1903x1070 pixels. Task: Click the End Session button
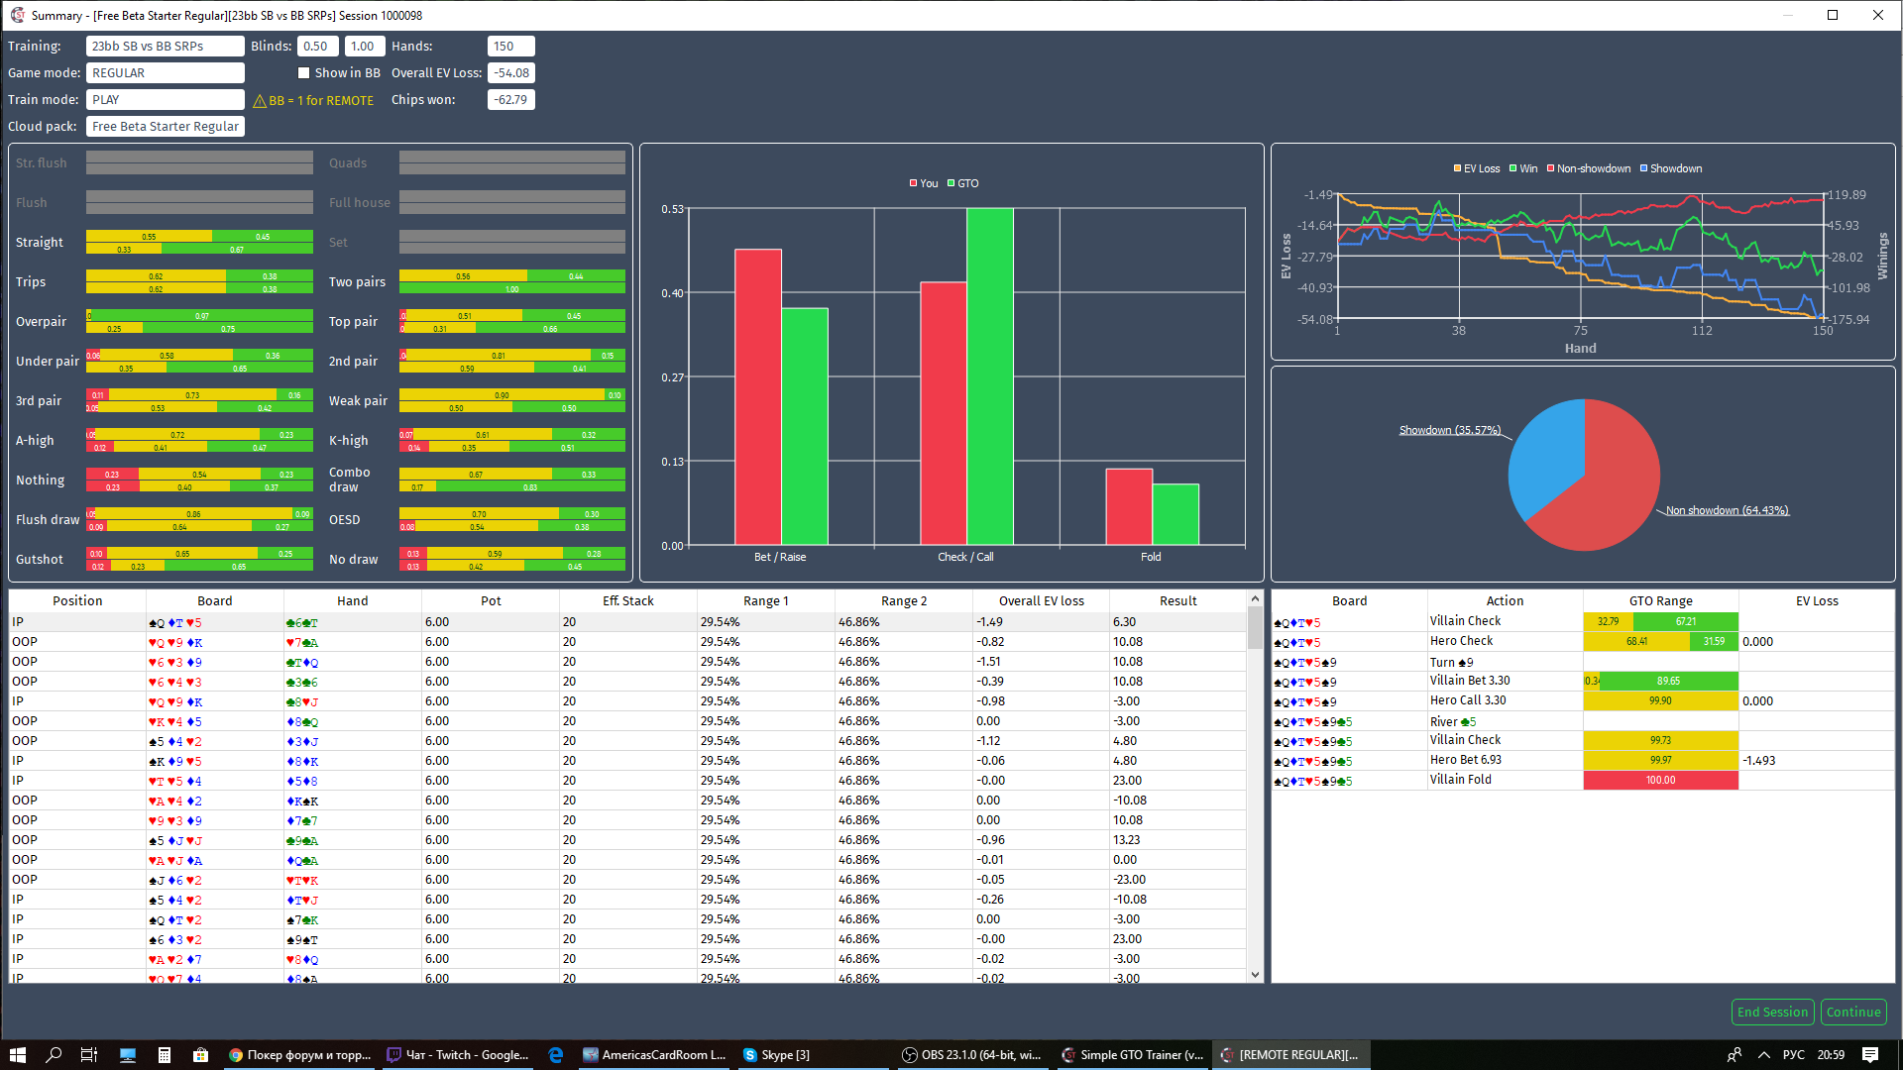coord(1772,1012)
